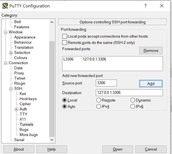Click the Remove button

(151, 50)
